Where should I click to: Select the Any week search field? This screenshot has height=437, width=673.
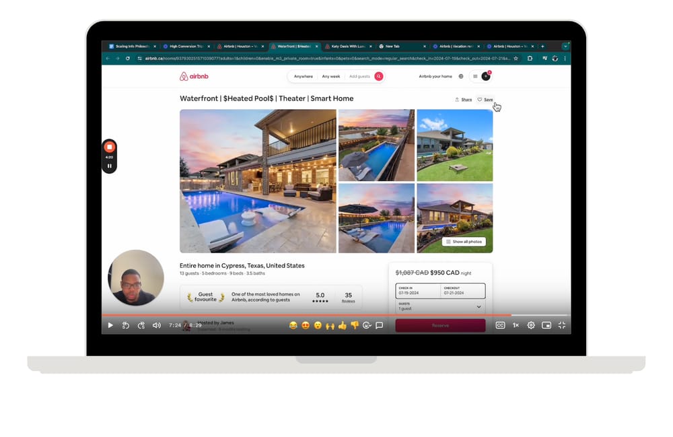[x=331, y=76]
